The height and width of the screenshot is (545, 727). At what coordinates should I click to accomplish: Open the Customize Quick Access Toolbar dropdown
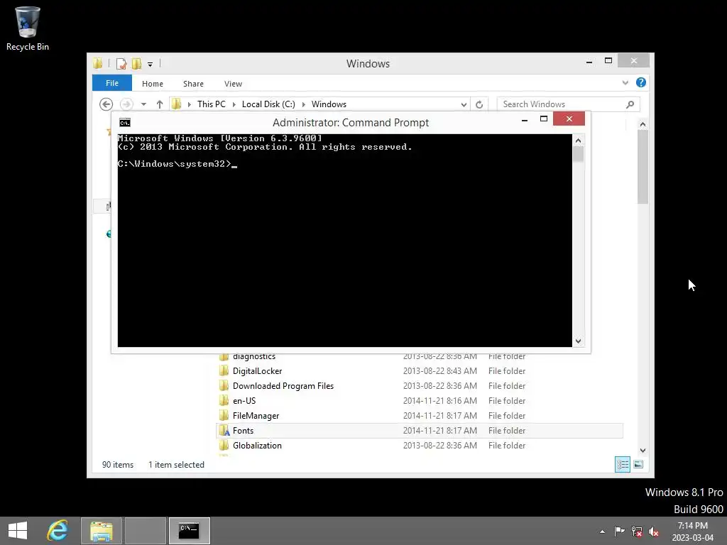[151, 65]
